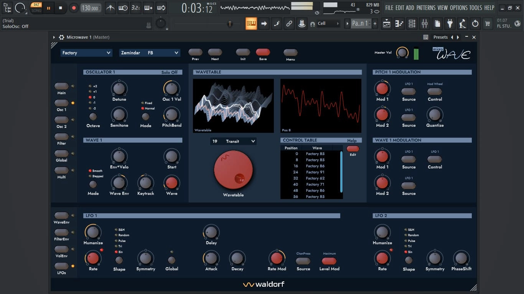
Task: Open the tempo tapper icon
Action: tap(463, 24)
